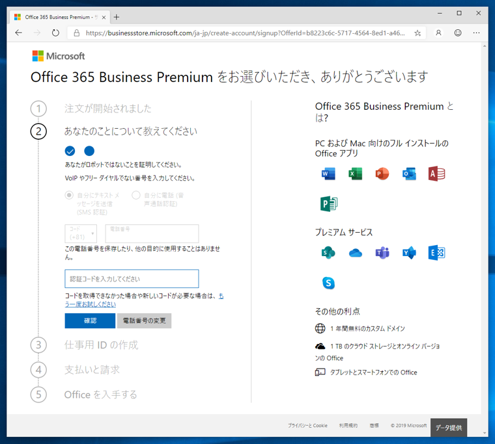Viewport: 495px width, 444px height.
Task: Go back with the browser back arrow
Action: pos(19,33)
